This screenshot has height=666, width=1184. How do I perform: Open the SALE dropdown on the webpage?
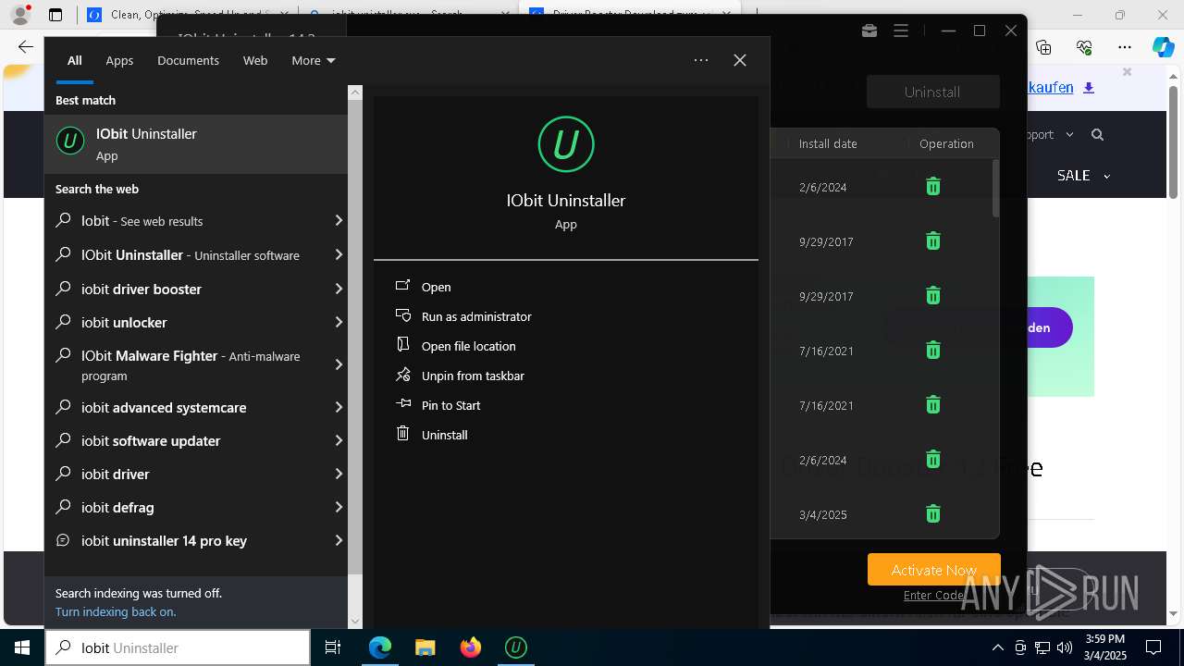coord(1083,175)
